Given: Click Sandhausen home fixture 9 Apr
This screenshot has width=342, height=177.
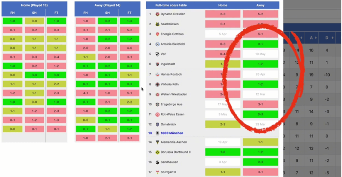Looking at the screenshot, I should point(223,162).
